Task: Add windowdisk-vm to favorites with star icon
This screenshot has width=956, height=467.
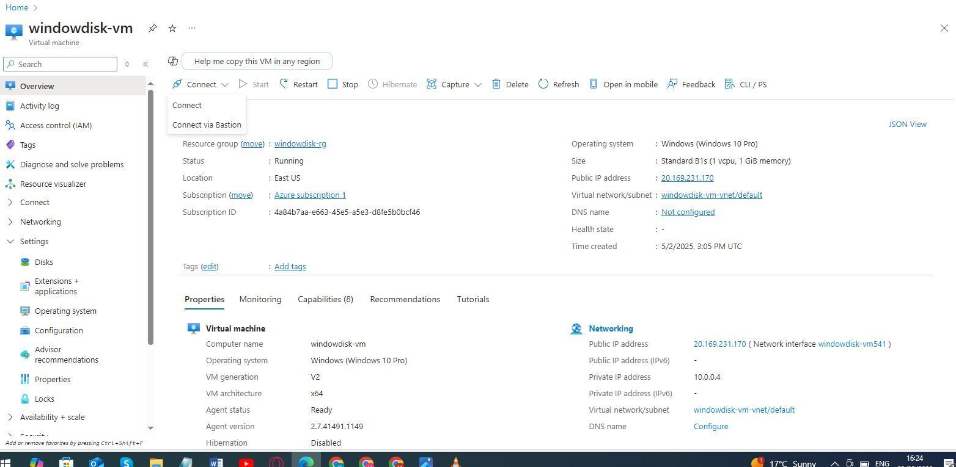Action: [172, 28]
